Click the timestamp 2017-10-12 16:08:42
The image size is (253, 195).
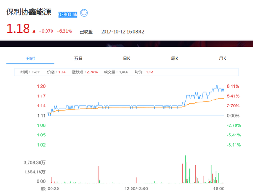[123, 32]
